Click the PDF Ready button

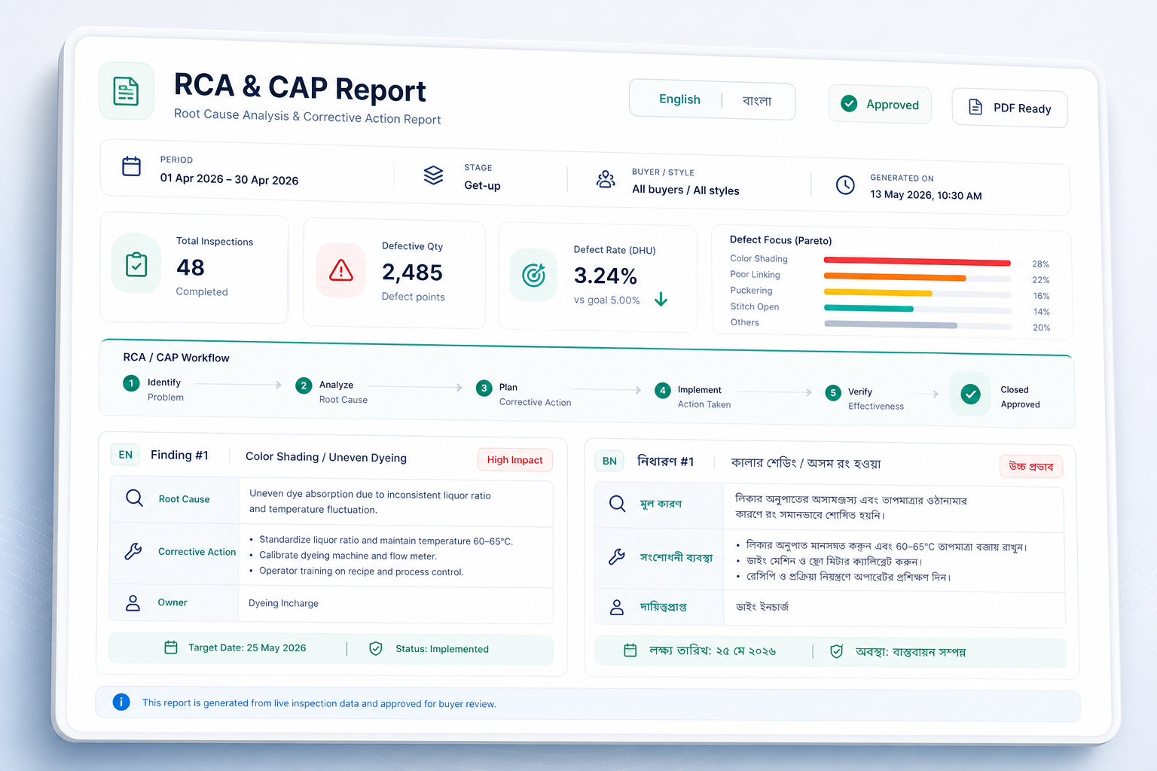[1009, 108]
